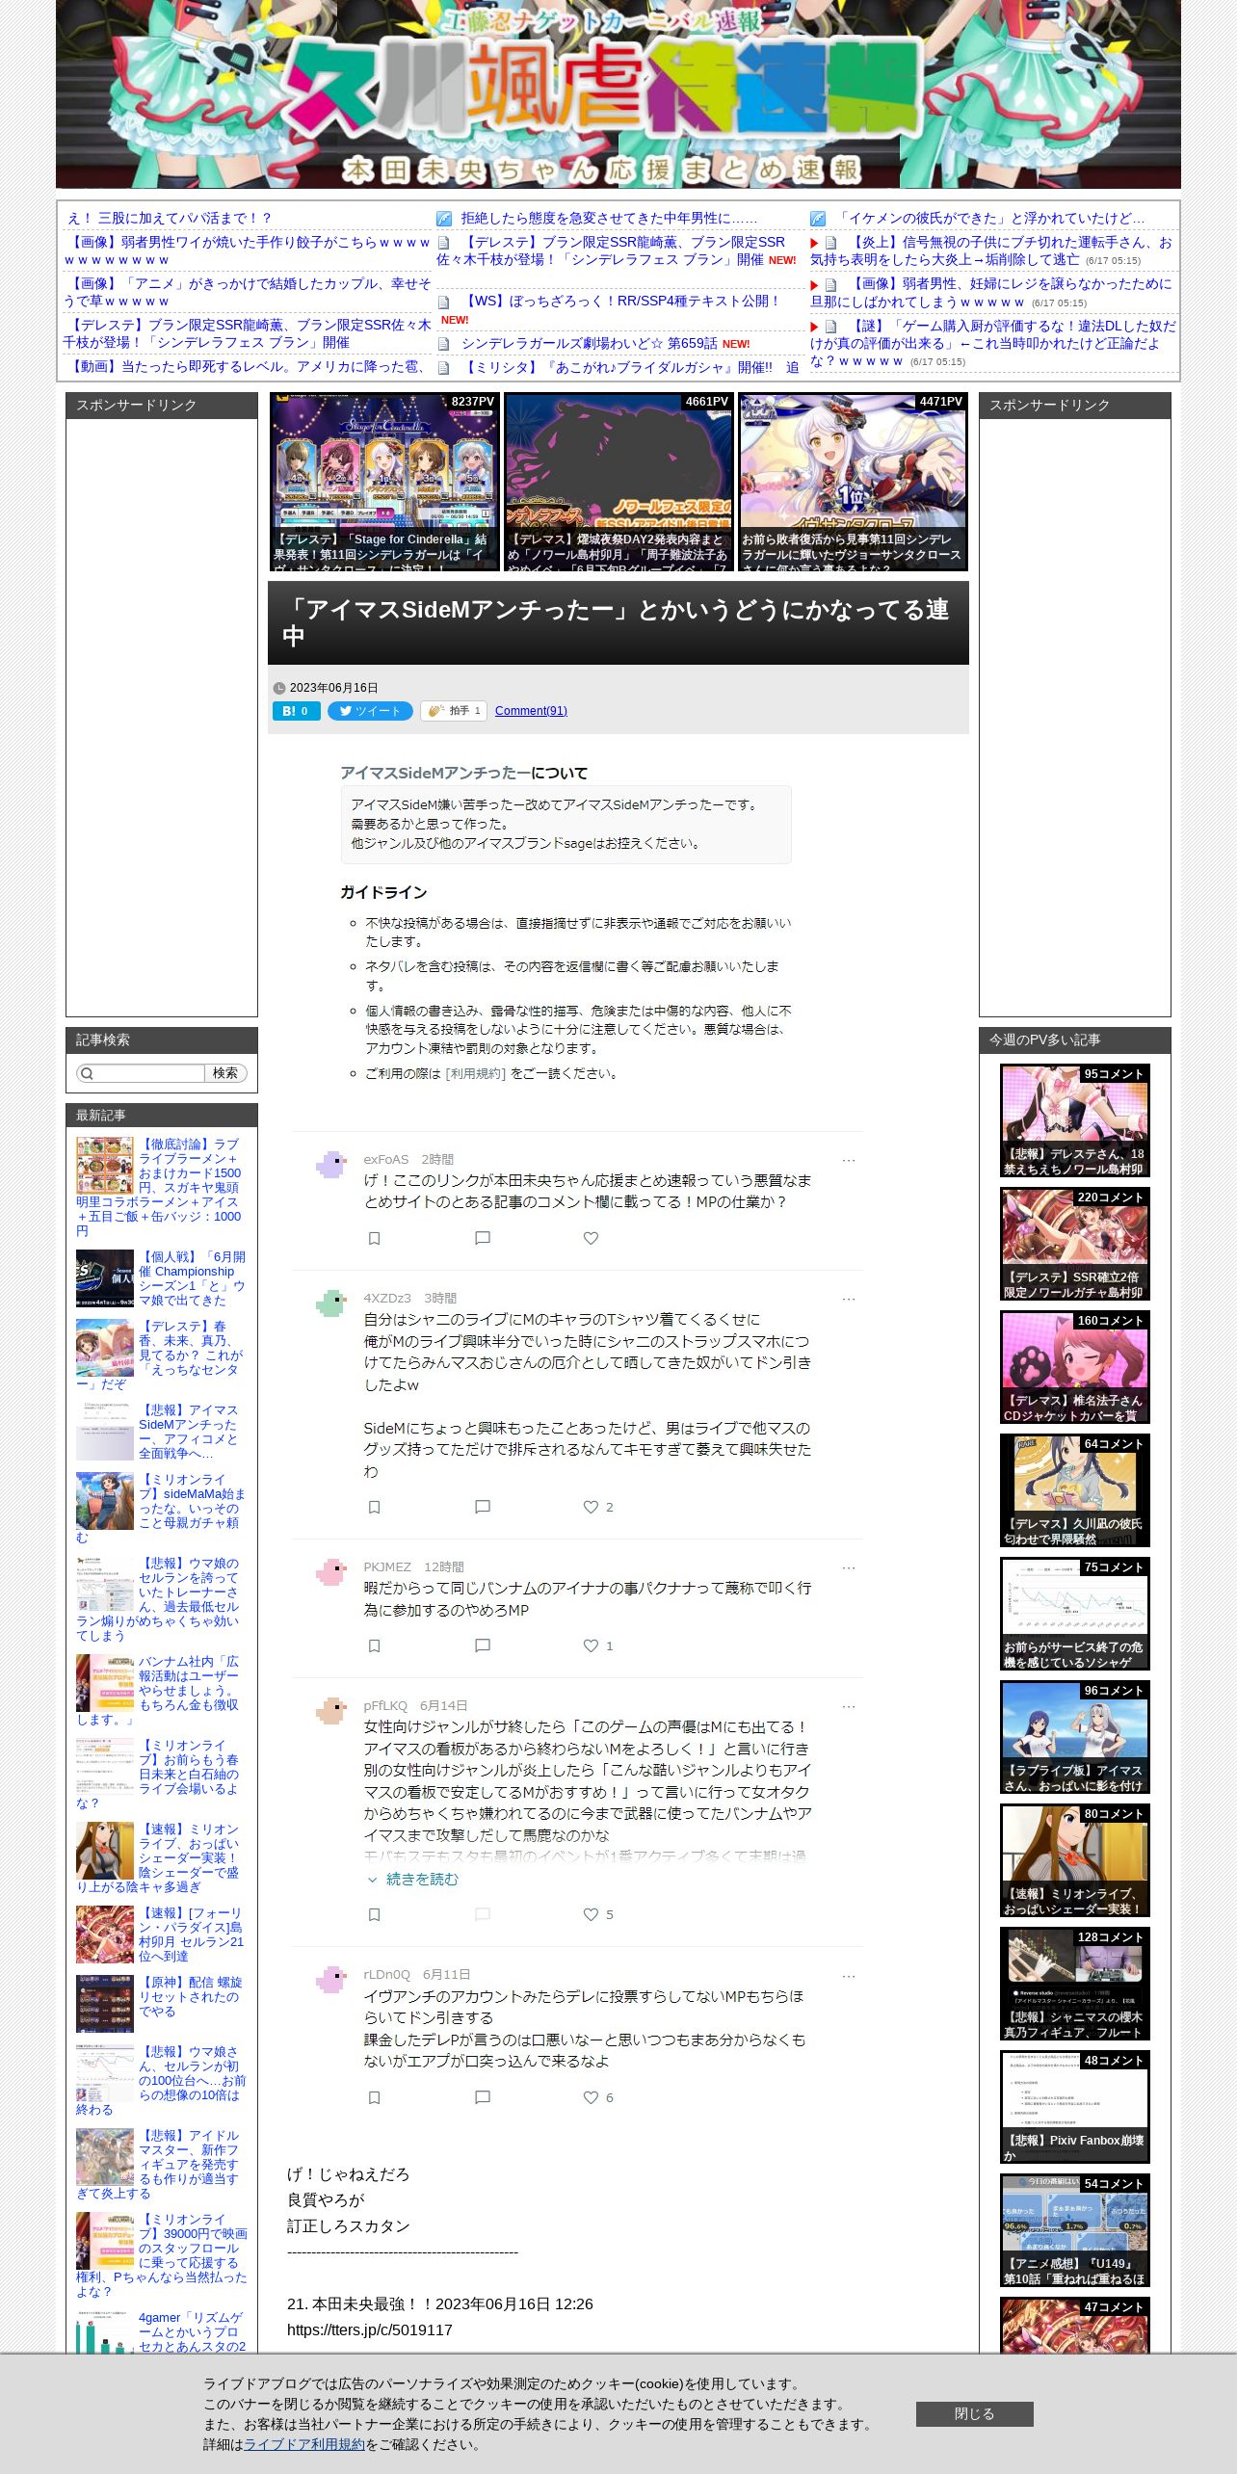
Task: Share the article via ツイート button
Action: (x=370, y=711)
